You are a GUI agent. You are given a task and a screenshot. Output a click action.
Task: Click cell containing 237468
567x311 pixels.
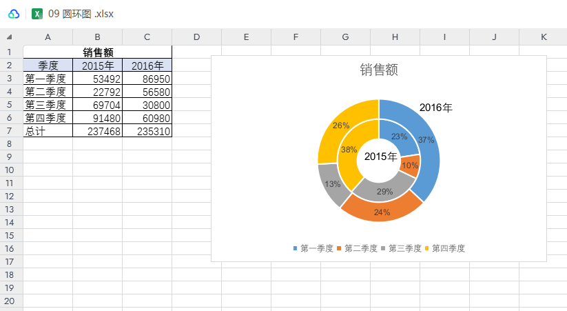97,131
